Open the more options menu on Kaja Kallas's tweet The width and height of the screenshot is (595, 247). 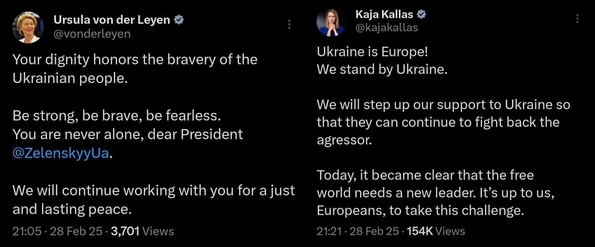pyautogui.click(x=577, y=19)
